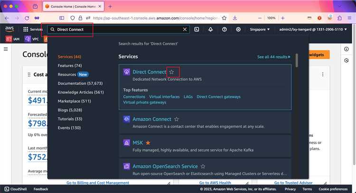Select the Services (44) category
The image size is (356, 193).
69,57
